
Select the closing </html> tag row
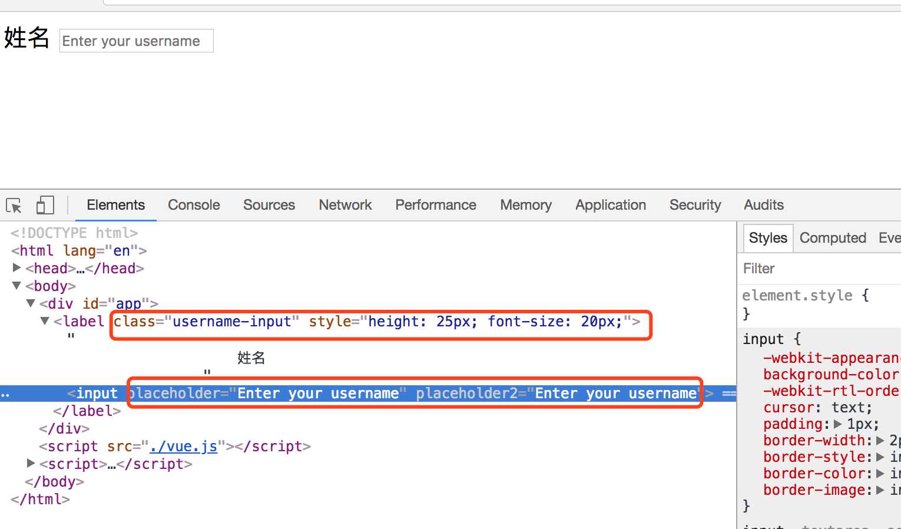[40, 500]
